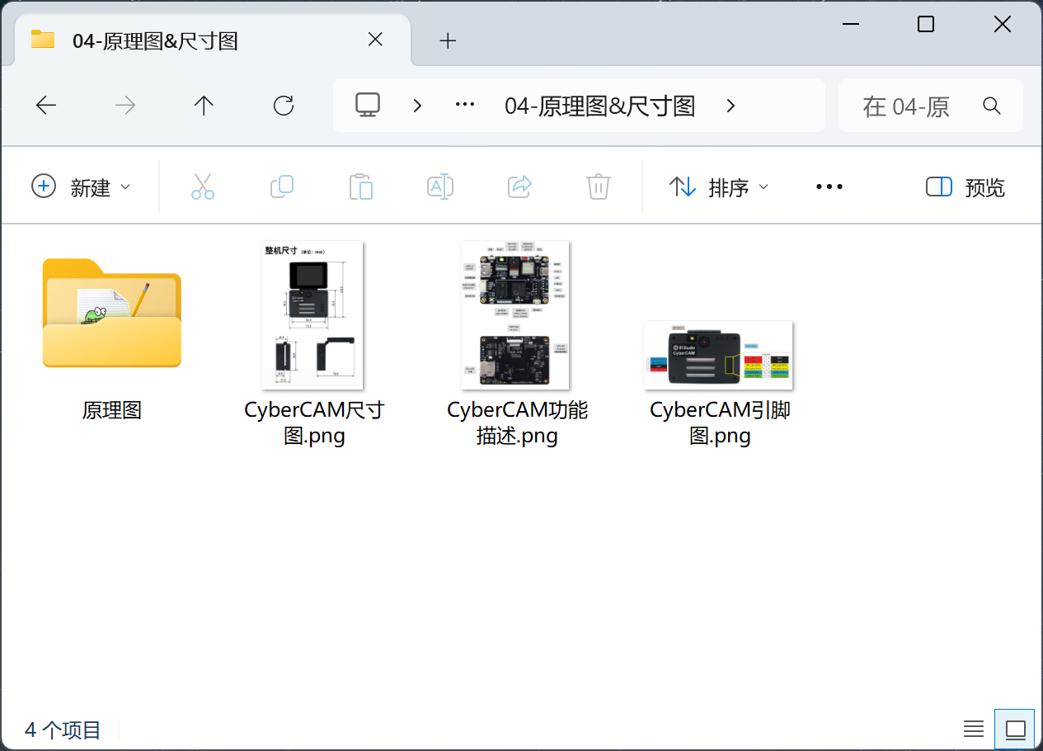Select the 04-原理图&尺寸图 tab
The height and width of the screenshot is (751, 1043).
213,40
